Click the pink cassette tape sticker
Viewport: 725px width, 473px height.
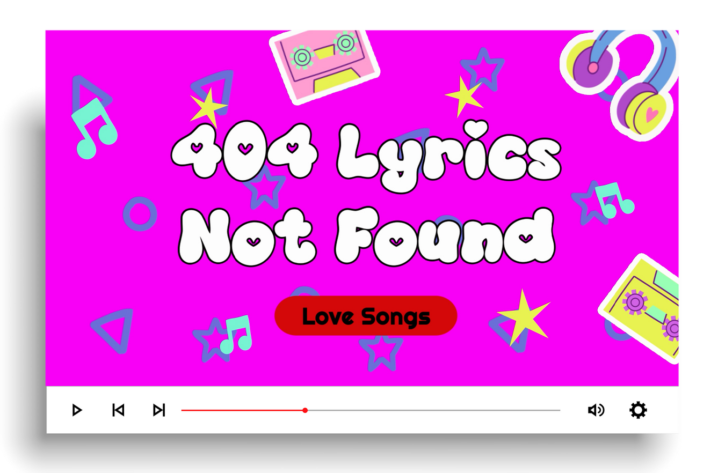[x=324, y=64]
